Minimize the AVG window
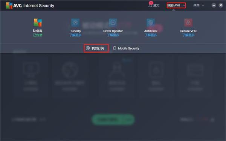Viewport: 226px width, 141px height. click(x=214, y=5)
